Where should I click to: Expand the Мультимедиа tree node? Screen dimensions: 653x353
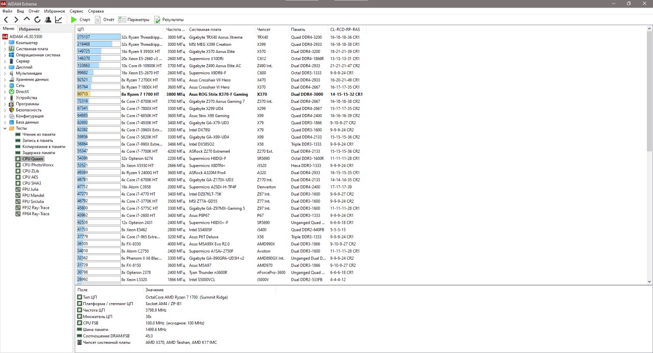(5, 73)
